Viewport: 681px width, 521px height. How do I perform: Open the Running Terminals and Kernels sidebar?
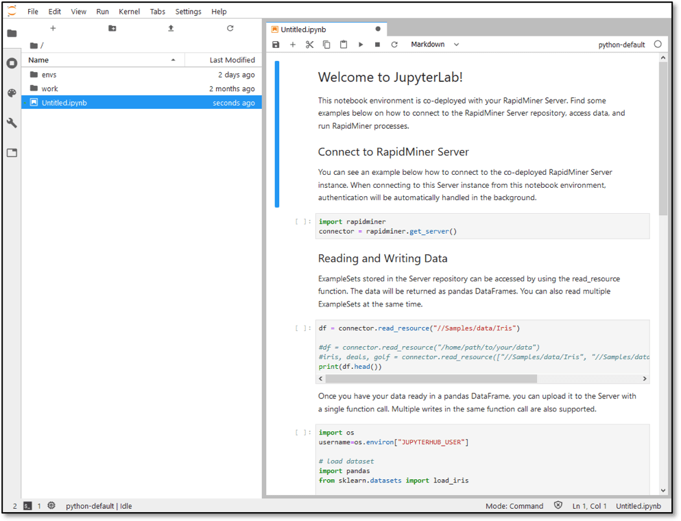12,63
